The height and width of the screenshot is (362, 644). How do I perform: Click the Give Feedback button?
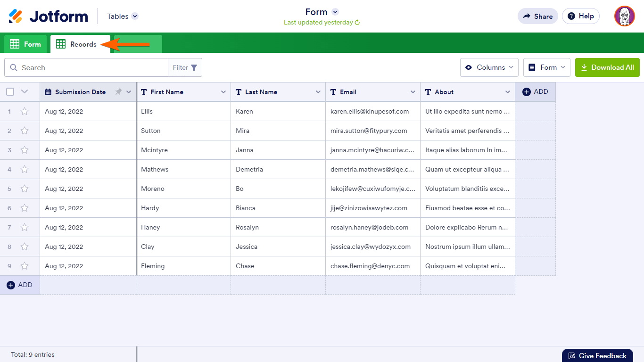(x=597, y=356)
